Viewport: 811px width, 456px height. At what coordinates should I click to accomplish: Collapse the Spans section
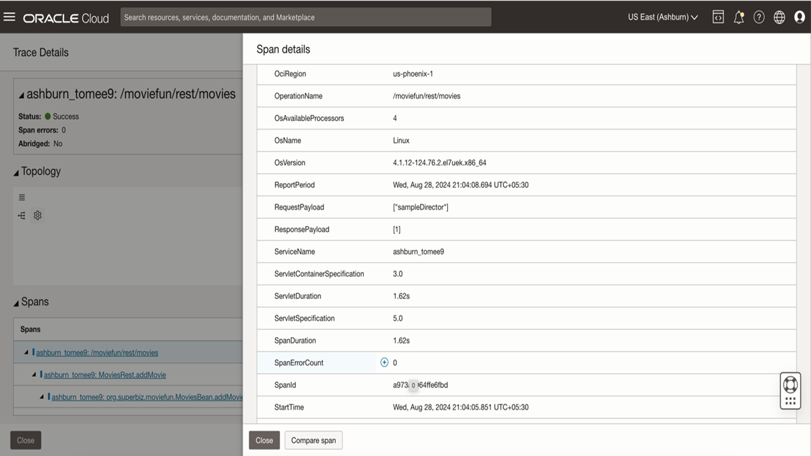[16, 303]
